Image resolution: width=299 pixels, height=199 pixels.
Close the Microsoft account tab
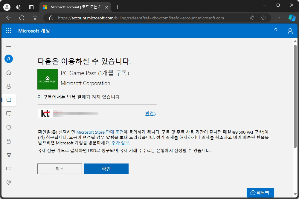107,7
